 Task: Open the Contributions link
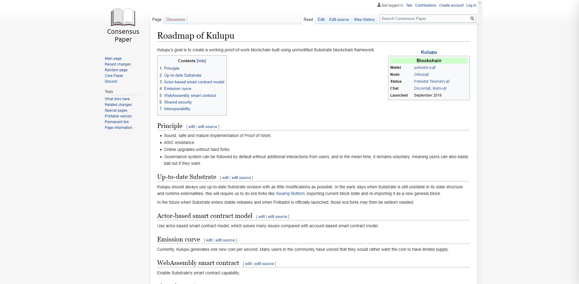pyautogui.click(x=426, y=5)
